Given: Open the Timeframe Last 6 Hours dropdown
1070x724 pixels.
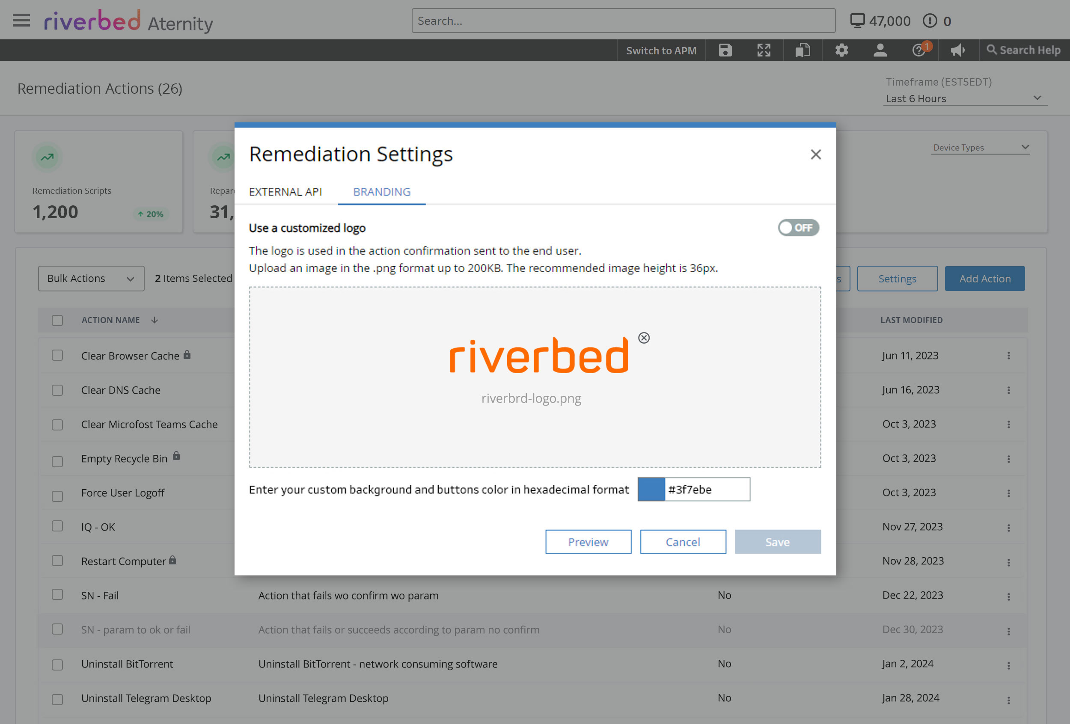Looking at the screenshot, I should 965,98.
